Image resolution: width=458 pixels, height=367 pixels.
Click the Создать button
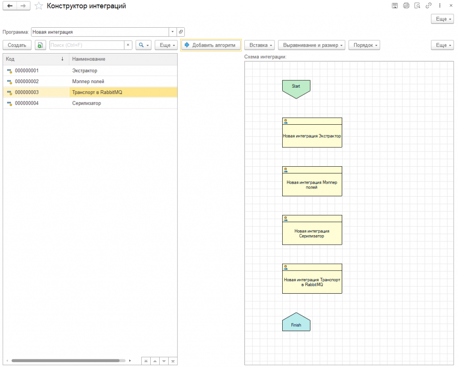click(x=17, y=45)
